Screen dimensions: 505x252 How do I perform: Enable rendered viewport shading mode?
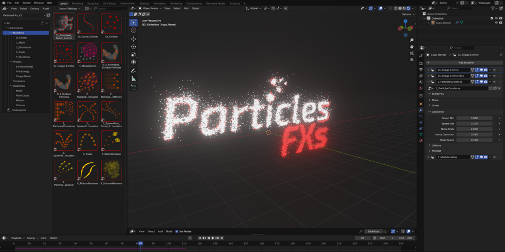(409, 9)
